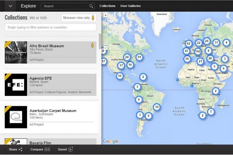Click map cluster marker 59
The image size is (233, 155).
pyautogui.click(x=187, y=59)
